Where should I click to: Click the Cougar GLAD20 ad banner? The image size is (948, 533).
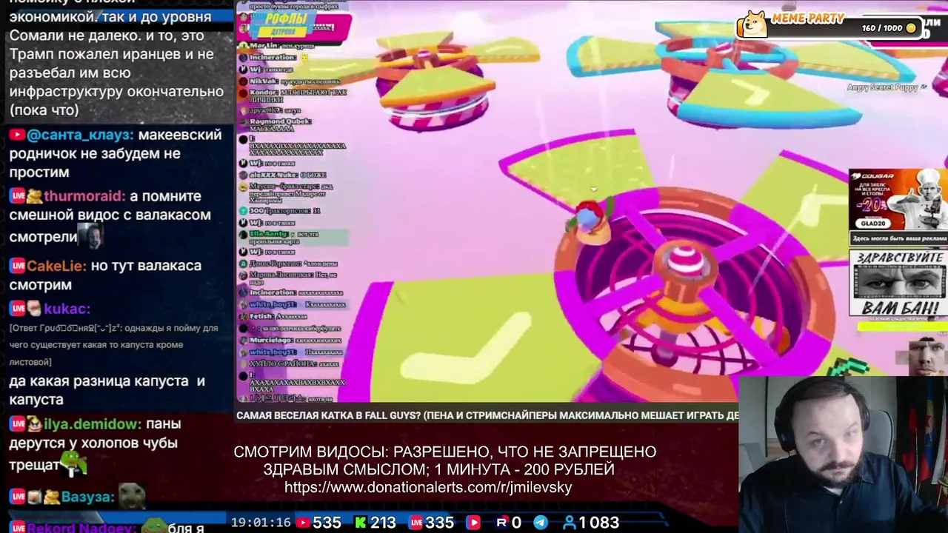tap(898, 201)
